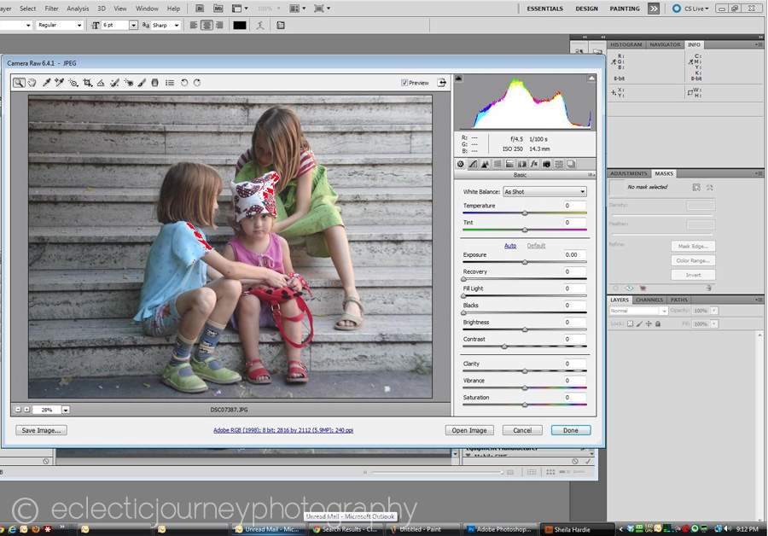Screen dimensions: 768x536
Task: Click the Exposure slider handle
Action: 525,262
